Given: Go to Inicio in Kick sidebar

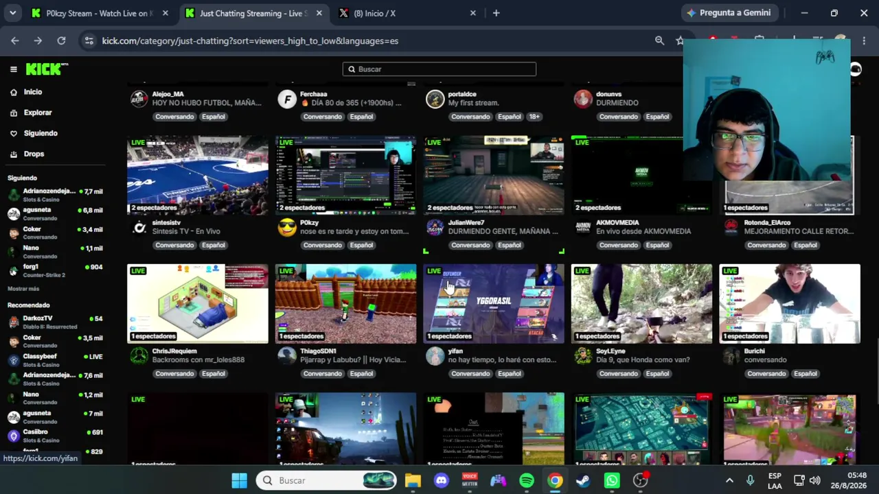Looking at the screenshot, I should pyautogui.click(x=33, y=92).
